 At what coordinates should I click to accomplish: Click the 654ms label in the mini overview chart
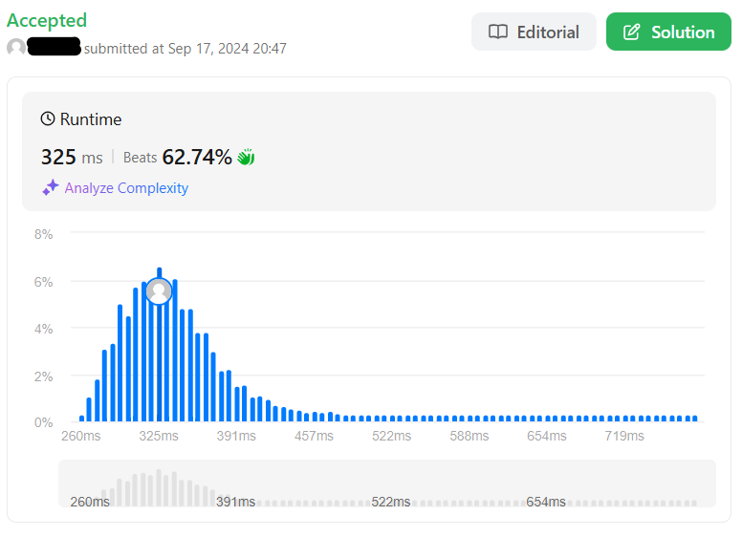(546, 502)
